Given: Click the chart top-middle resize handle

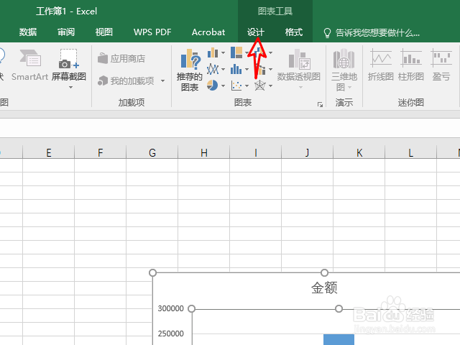Looking at the screenshot, I should [324, 273].
